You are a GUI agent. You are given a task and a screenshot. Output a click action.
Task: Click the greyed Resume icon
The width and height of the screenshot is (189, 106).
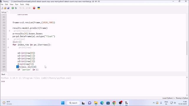pyautogui.click(x=30, y=8)
